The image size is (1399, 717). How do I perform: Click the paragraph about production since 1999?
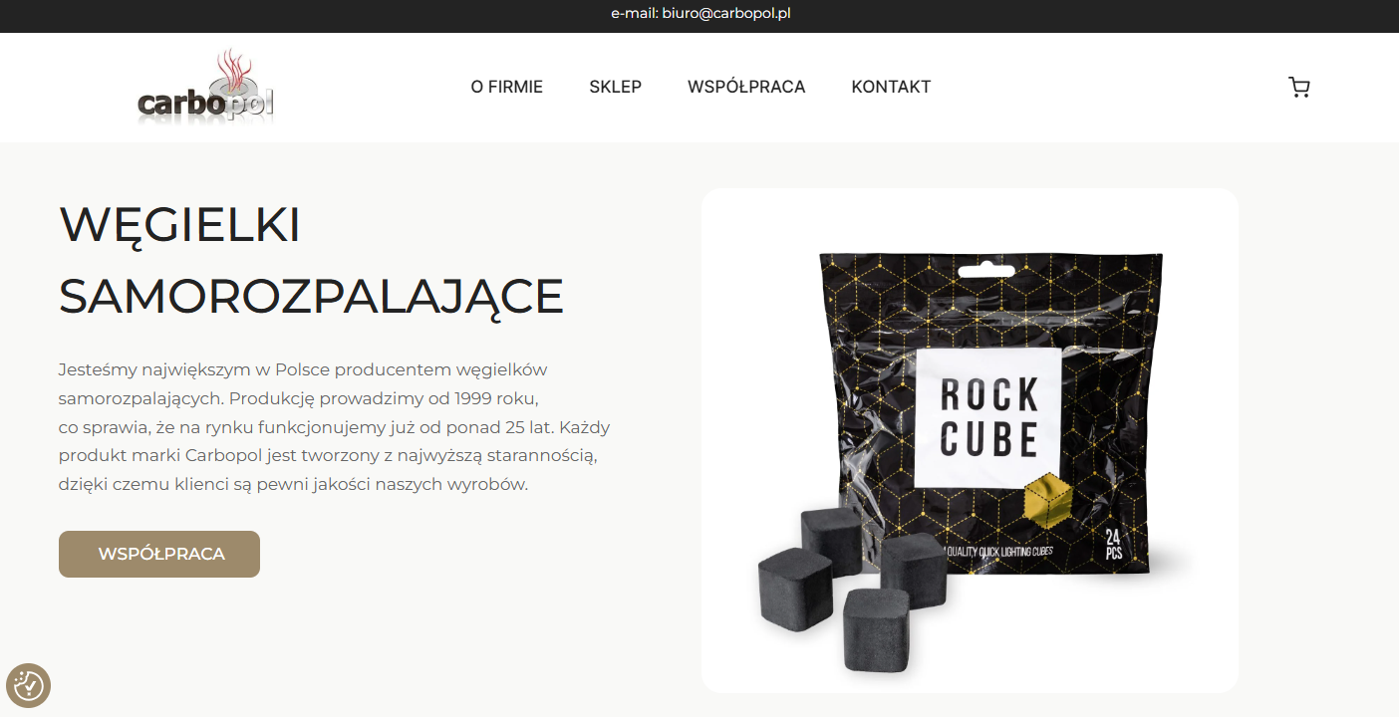[x=335, y=427]
